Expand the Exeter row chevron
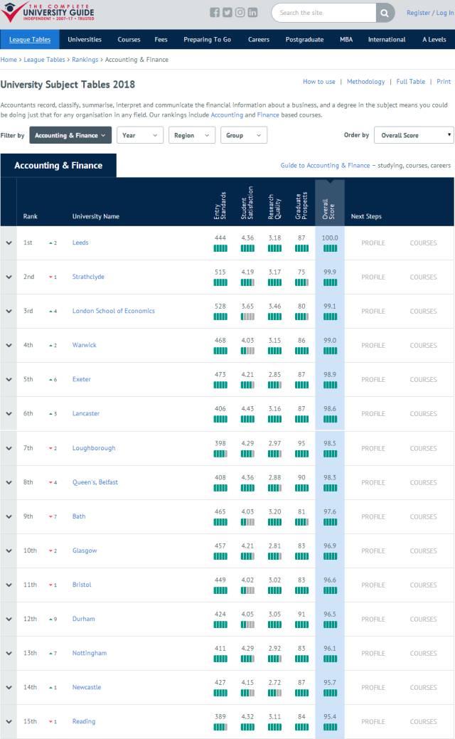 [x=9, y=379]
